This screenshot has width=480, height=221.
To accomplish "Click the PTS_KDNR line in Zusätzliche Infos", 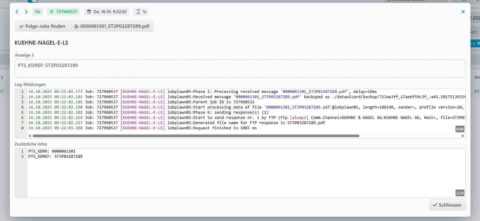I will point(52,151).
